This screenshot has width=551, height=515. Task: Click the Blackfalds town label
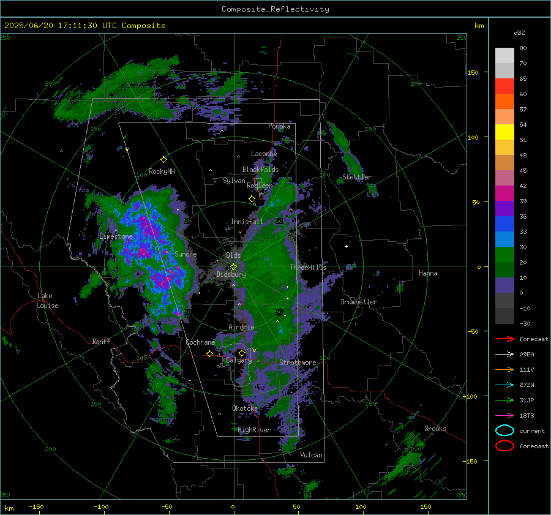260,170
